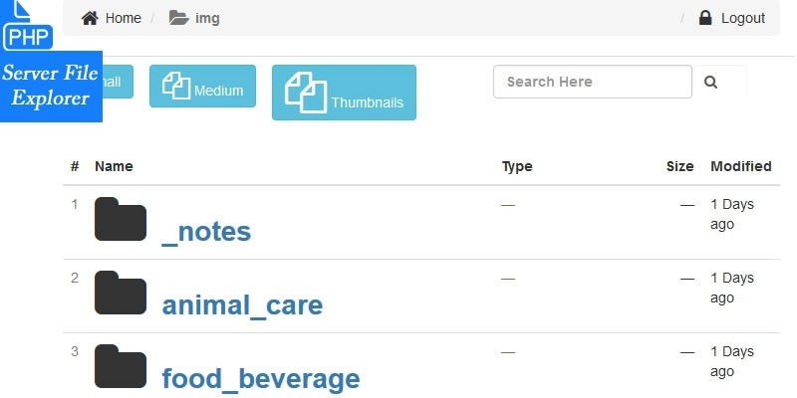Open the food_beverage folder link
Screen dimensions: 797x398
(x=260, y=378)
